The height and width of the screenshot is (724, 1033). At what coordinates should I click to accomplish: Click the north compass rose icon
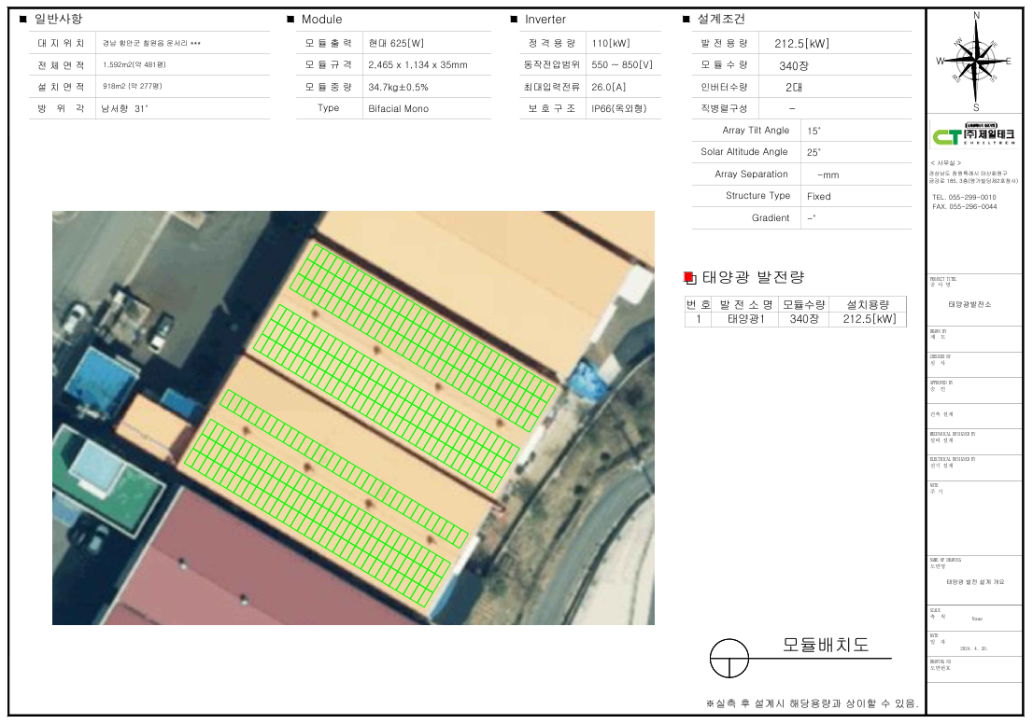976,60
